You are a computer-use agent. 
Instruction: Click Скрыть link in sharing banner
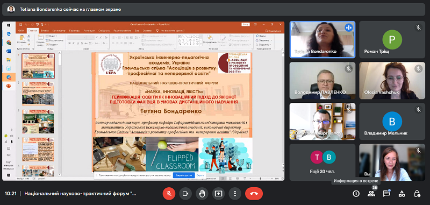click(200, 175)
